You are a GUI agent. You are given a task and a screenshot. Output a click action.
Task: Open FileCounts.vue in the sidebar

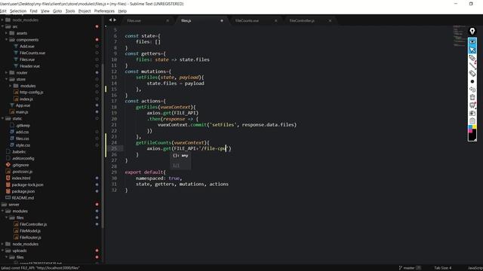click(32, 53)
